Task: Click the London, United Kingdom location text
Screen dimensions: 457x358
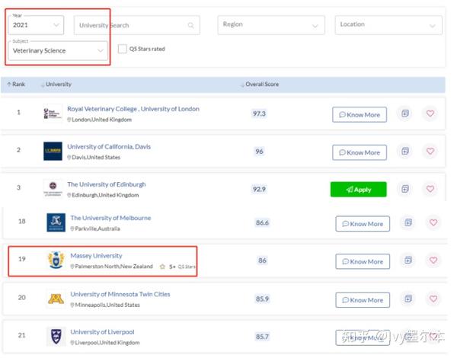Action: click(99, 120)
